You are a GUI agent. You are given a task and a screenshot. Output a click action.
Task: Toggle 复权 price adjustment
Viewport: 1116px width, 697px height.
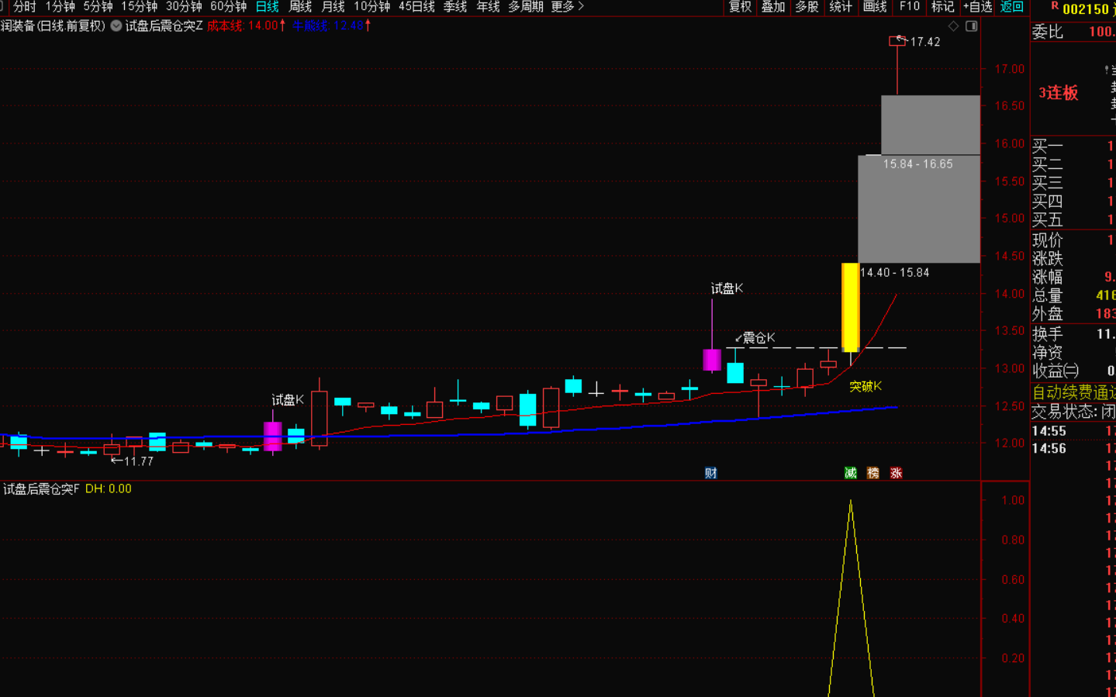740,7
